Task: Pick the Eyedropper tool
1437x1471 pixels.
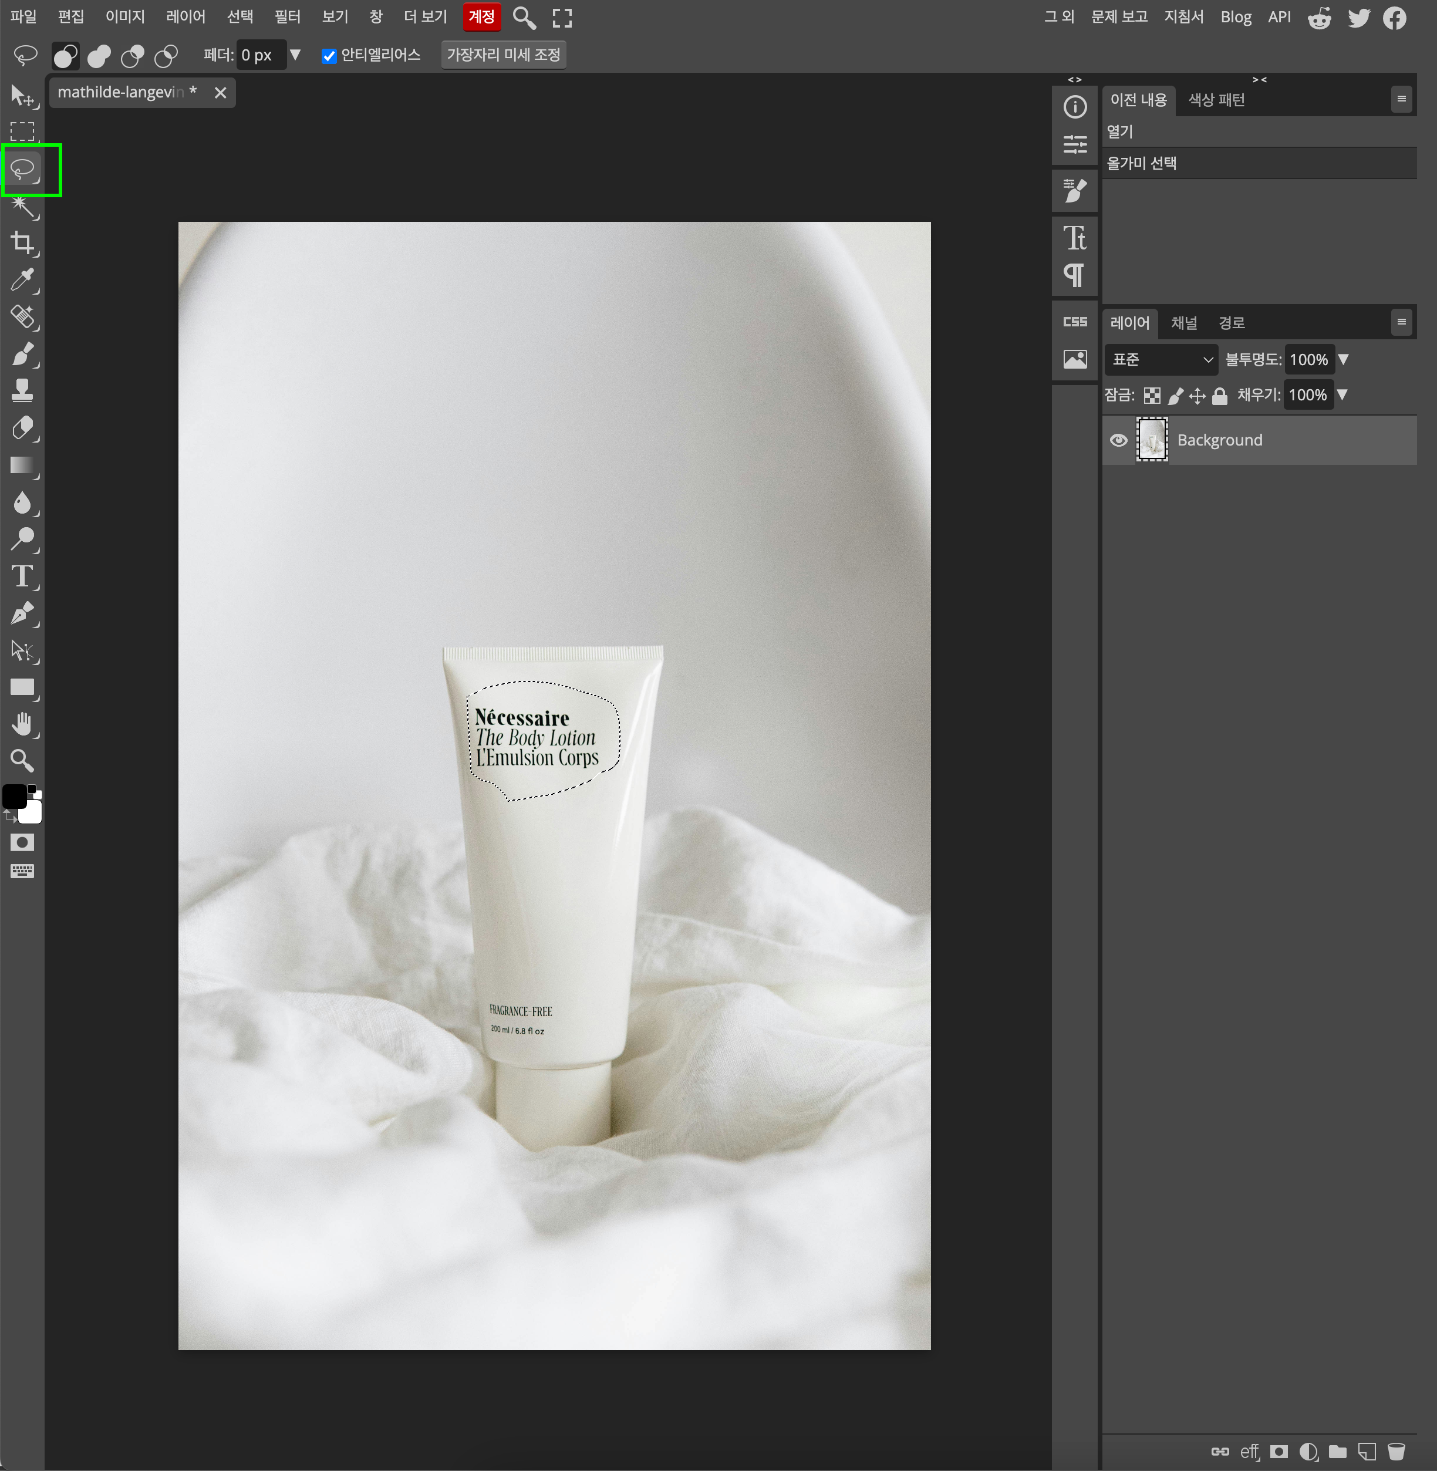Action: (x=23, y=280)
